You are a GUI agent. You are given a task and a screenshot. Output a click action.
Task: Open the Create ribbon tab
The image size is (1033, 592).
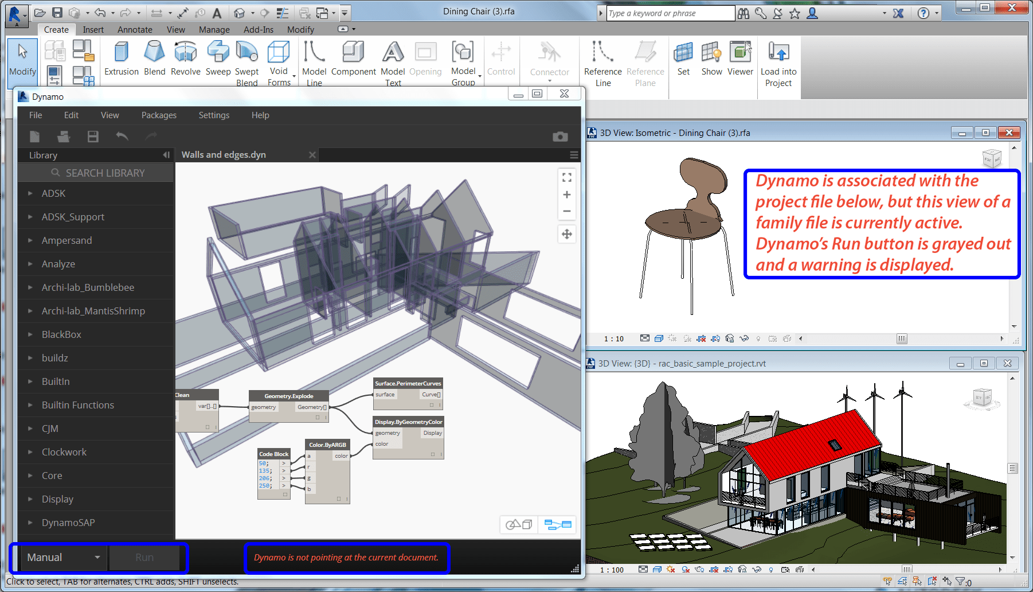click(x=56, y=29)
